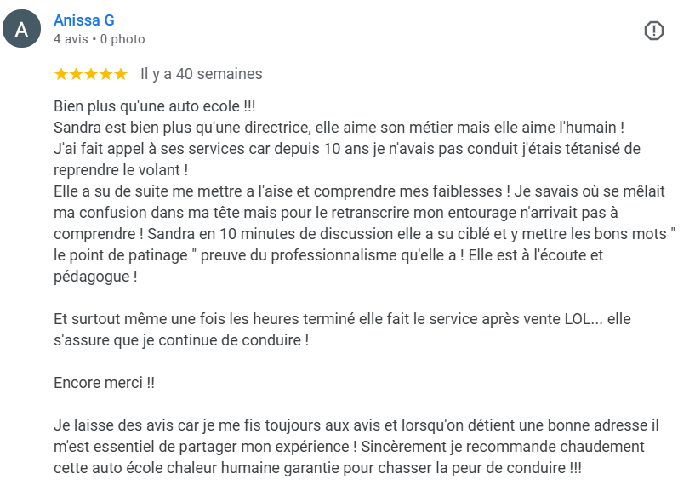This screenshot has height=485, width=695.
Task: Click the sentence starting "Sandra est bien plus"
Action: [x=339, y=128]
